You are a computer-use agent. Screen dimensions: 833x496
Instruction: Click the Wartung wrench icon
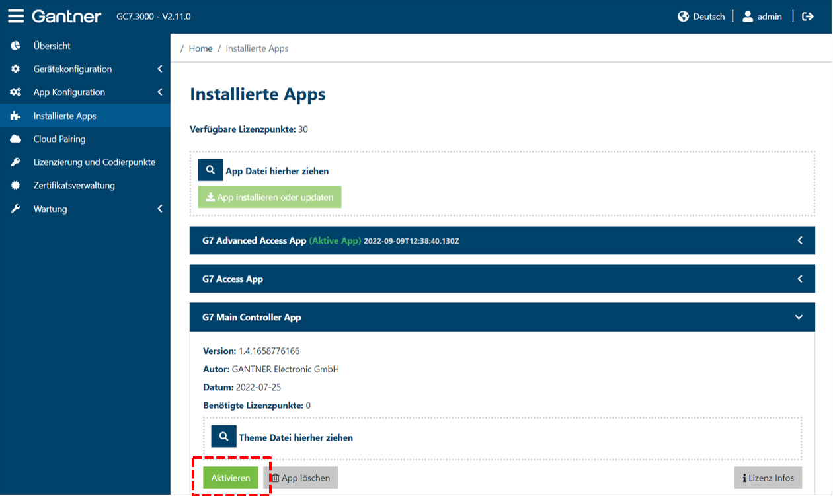15,209
